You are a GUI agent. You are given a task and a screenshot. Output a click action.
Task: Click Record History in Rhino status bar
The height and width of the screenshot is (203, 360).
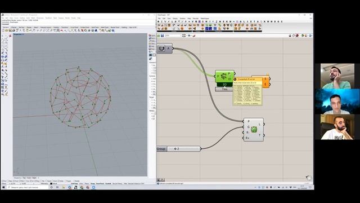pyautogui.click(x=118, y=184)
